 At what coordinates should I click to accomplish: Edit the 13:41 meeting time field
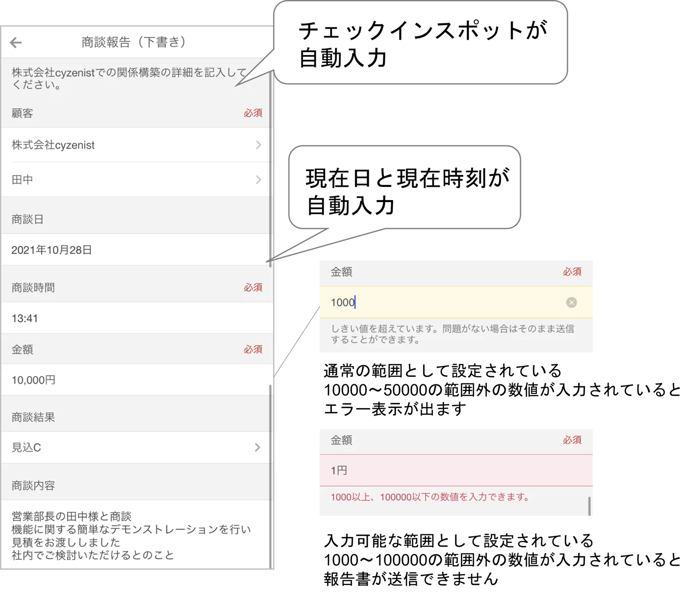pyautogui.click(x=135, y=318)
